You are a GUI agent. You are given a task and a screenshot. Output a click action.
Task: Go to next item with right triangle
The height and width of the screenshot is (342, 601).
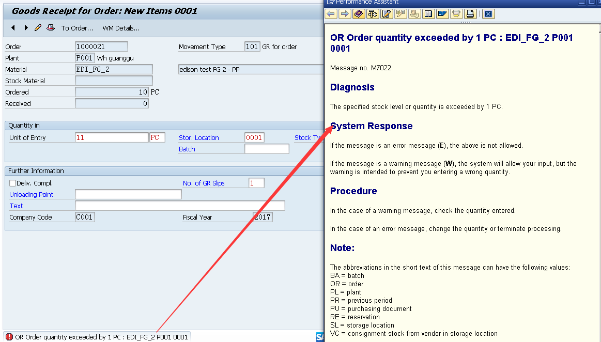point(26,27)
